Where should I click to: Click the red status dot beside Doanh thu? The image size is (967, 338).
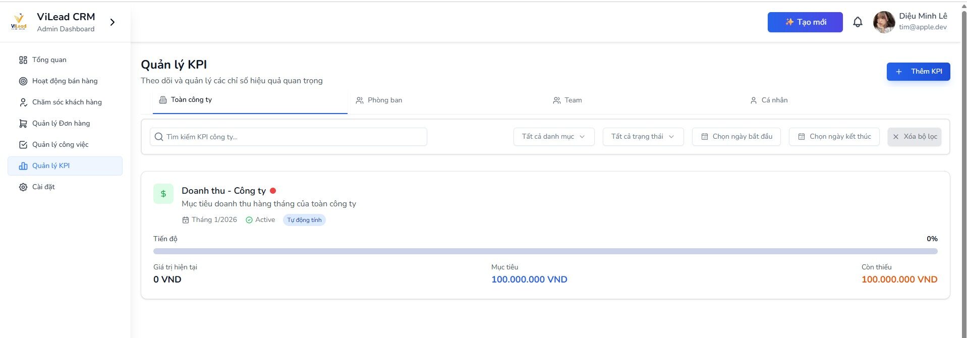tap(273, 191)
